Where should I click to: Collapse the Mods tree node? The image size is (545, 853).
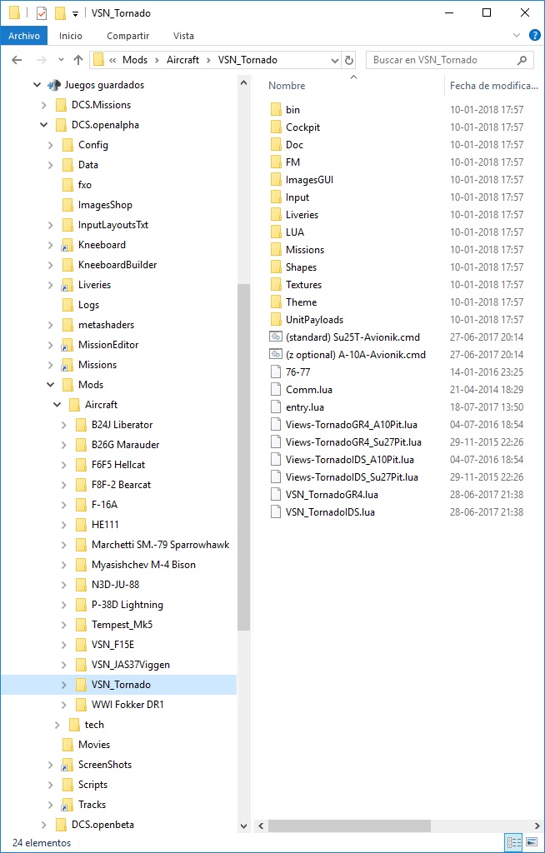click(51, 385)
